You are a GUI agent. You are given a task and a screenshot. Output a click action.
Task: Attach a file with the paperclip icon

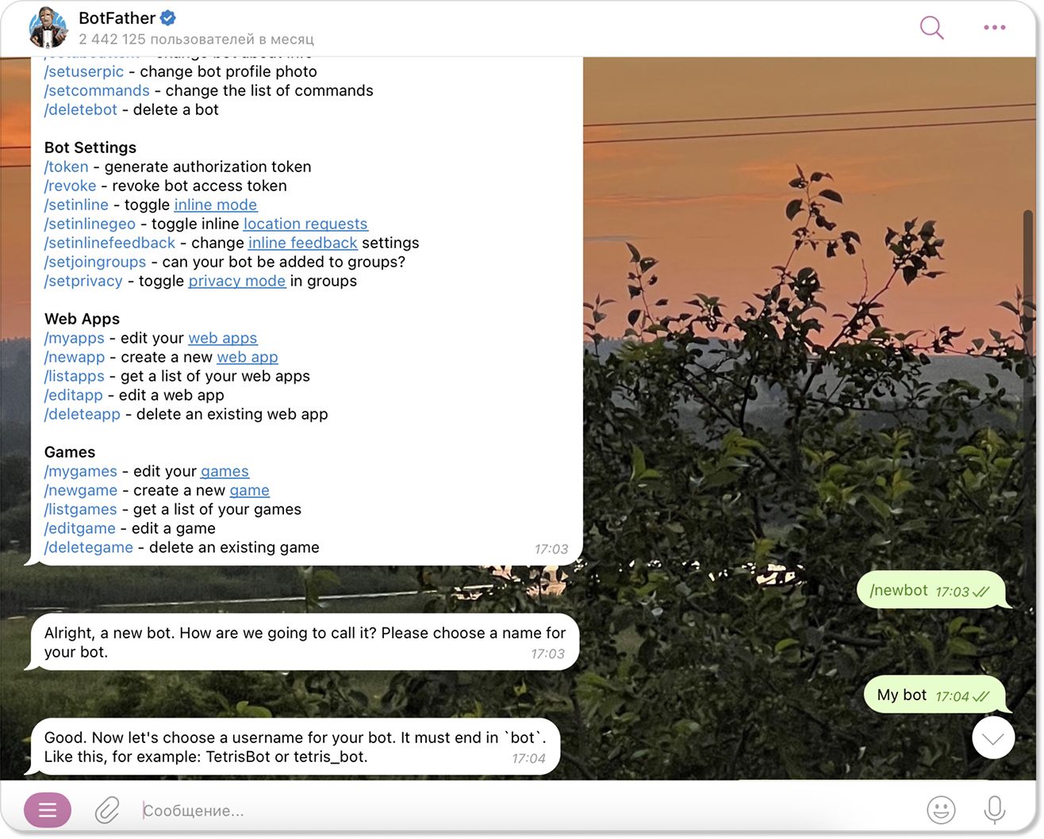[x=107, y=810]
